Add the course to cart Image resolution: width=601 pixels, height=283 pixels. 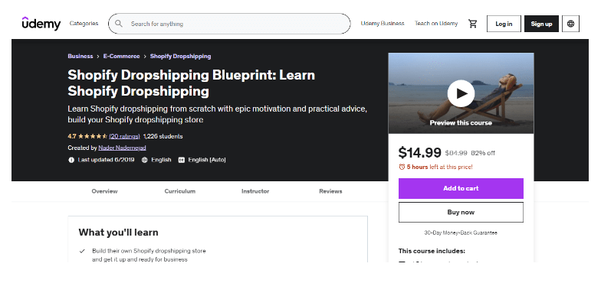[461, 188]
